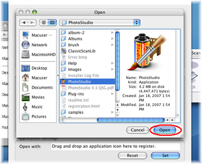Select the samples folder
Screen dimensions: 202x164
pyautogui.click(x=88, y=112)
